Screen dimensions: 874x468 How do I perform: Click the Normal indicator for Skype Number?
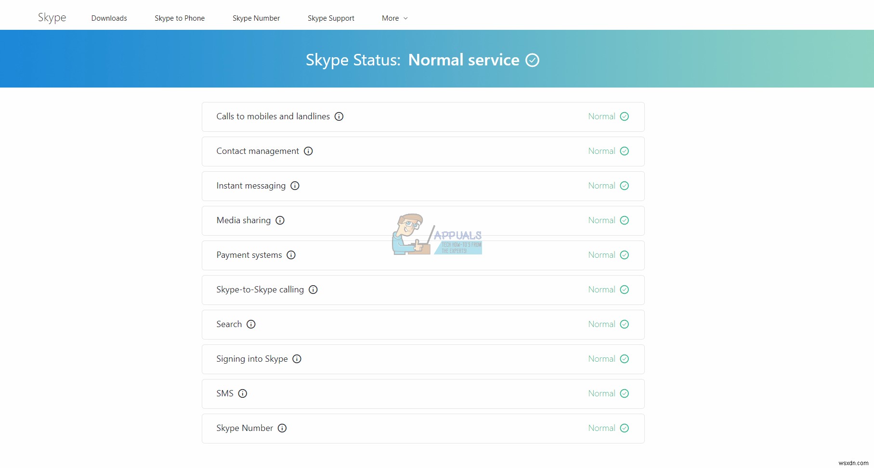(x=624, y=428)
